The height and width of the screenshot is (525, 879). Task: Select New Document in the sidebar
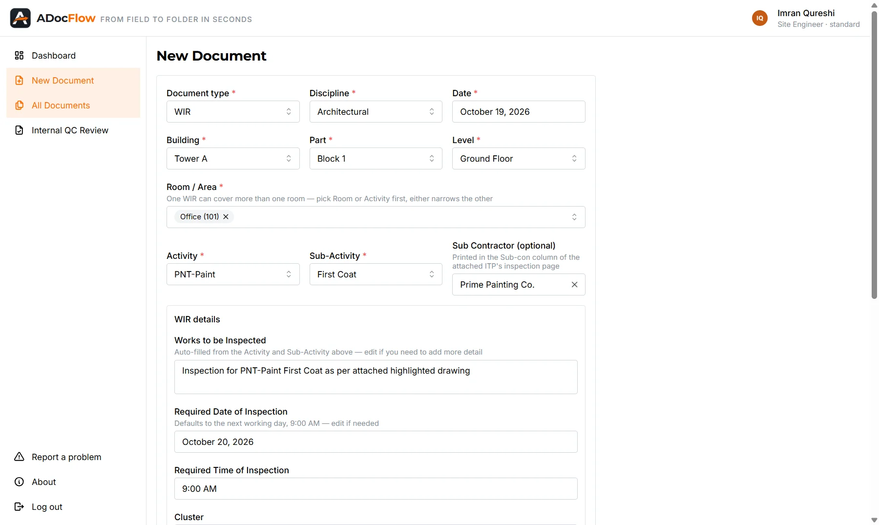[x=73, y=80]
